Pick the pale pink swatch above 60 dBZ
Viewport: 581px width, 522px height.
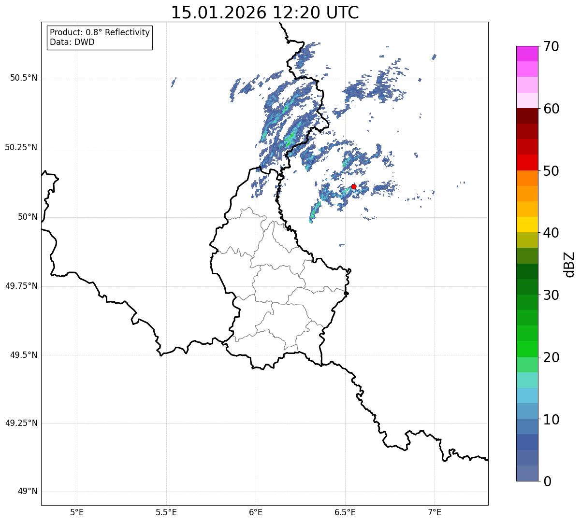coord(527,100)
